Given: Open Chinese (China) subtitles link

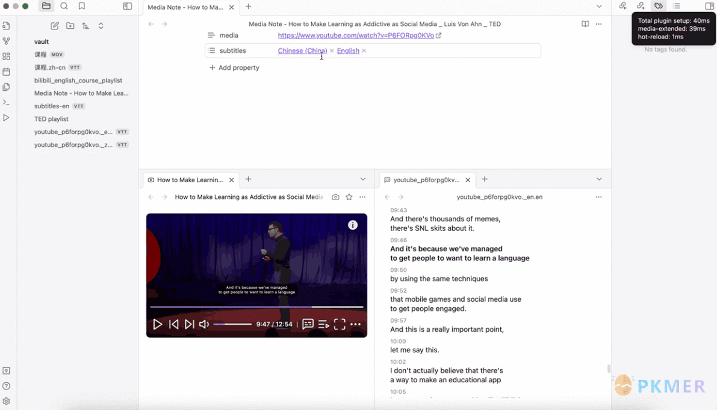Looking at the screenshot, I should 302,50.
